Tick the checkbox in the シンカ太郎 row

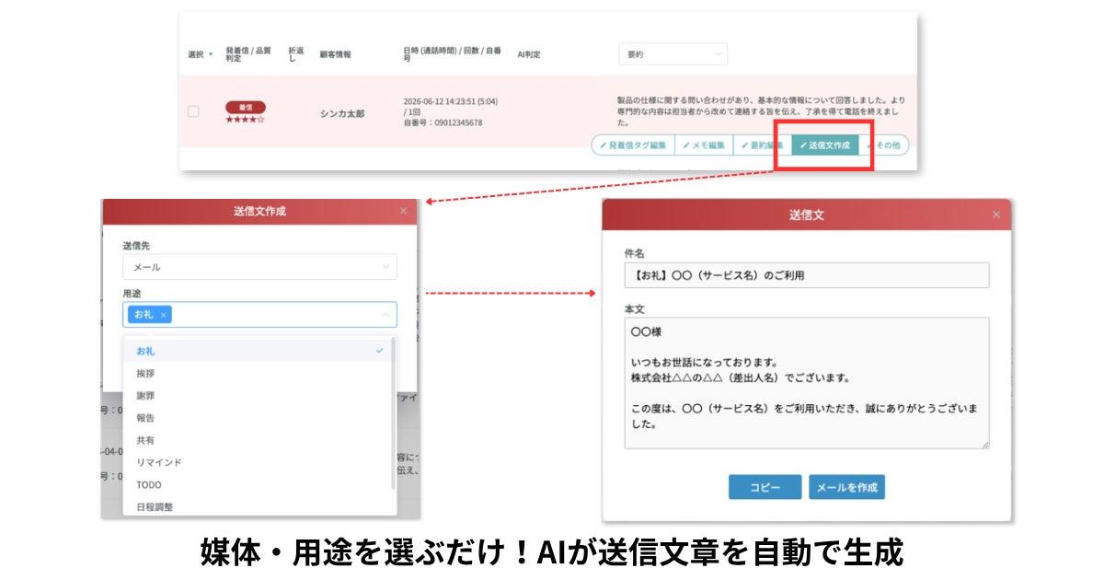[x=193, y=111]
